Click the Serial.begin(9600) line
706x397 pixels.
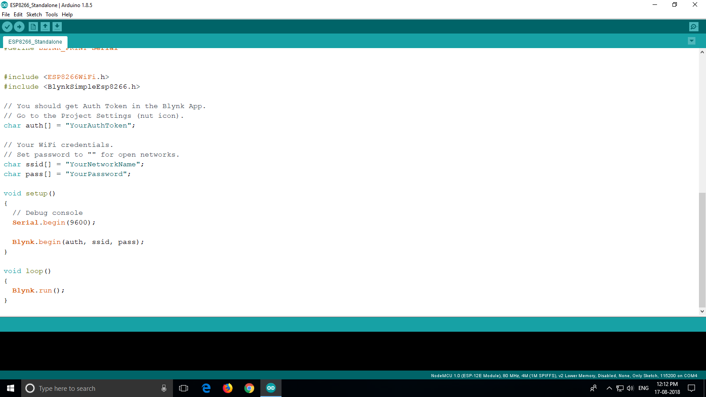tap(54, 223)
